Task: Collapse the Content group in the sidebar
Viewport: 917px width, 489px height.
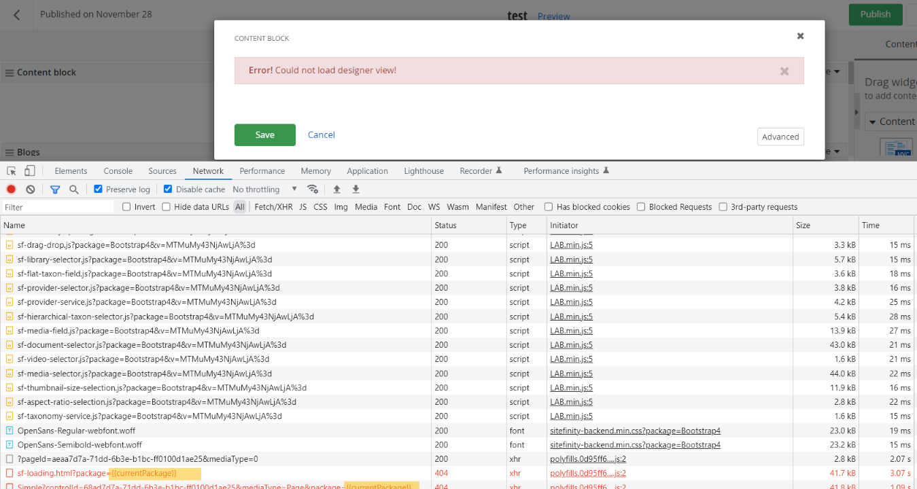Action: point(871,122)
